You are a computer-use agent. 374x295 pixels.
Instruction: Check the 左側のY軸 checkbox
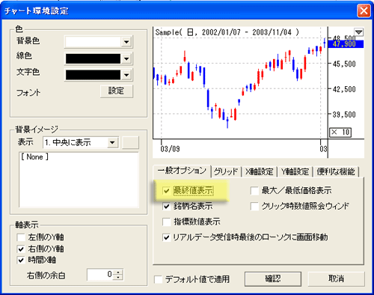21,237
